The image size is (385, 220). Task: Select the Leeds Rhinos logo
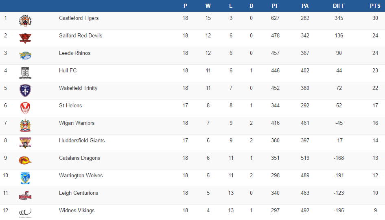pos(25,56)
